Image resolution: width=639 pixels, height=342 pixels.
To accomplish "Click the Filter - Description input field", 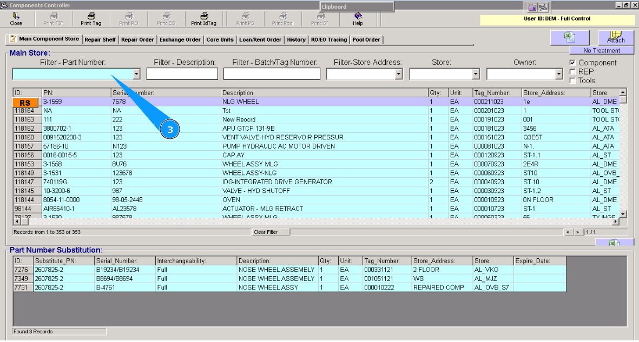I will coord(182,74).
